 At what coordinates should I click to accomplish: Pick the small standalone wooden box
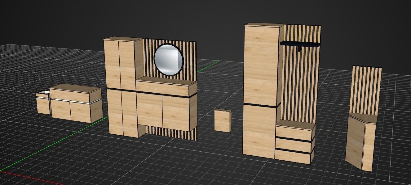[223, 120]
